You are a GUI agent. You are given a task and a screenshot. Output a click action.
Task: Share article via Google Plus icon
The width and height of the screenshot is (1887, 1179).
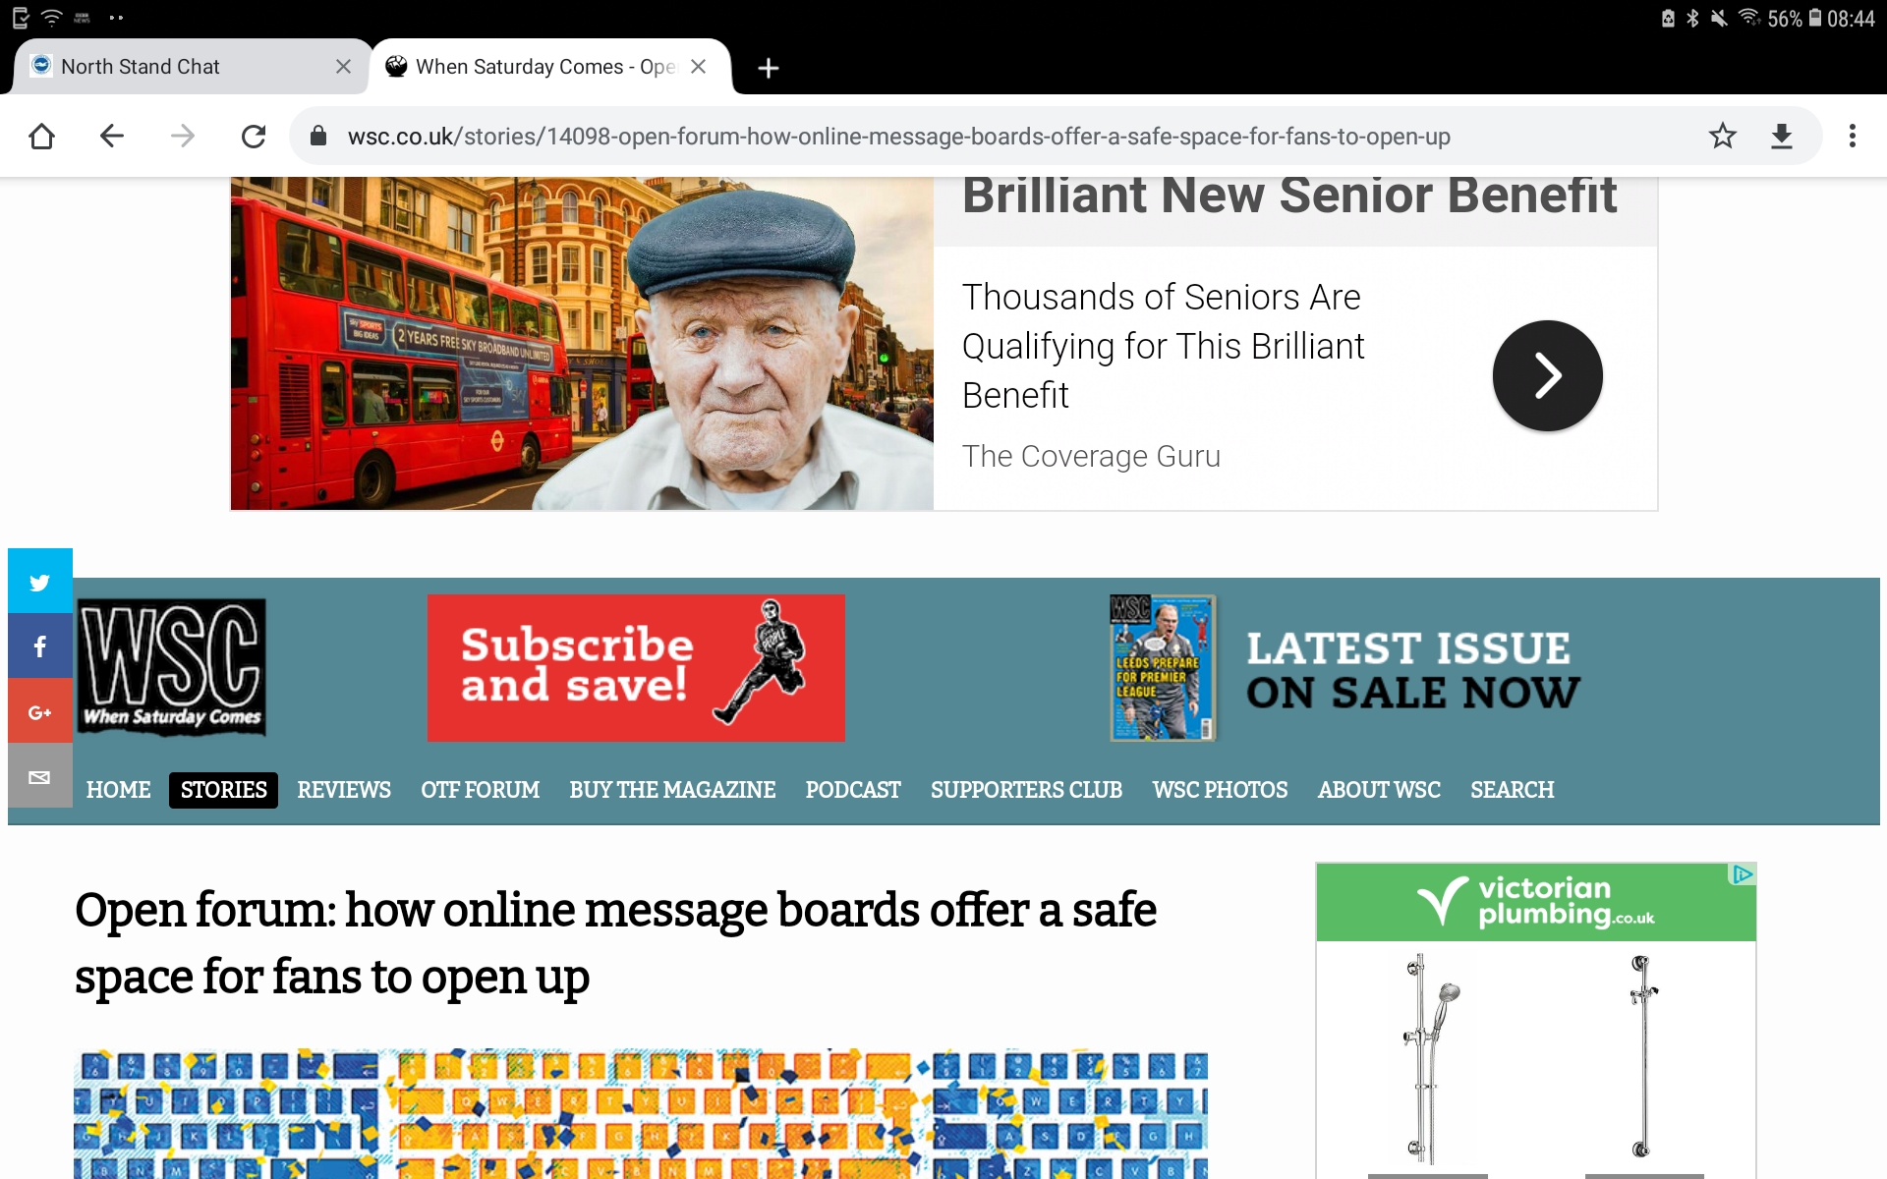coord(39,711)
